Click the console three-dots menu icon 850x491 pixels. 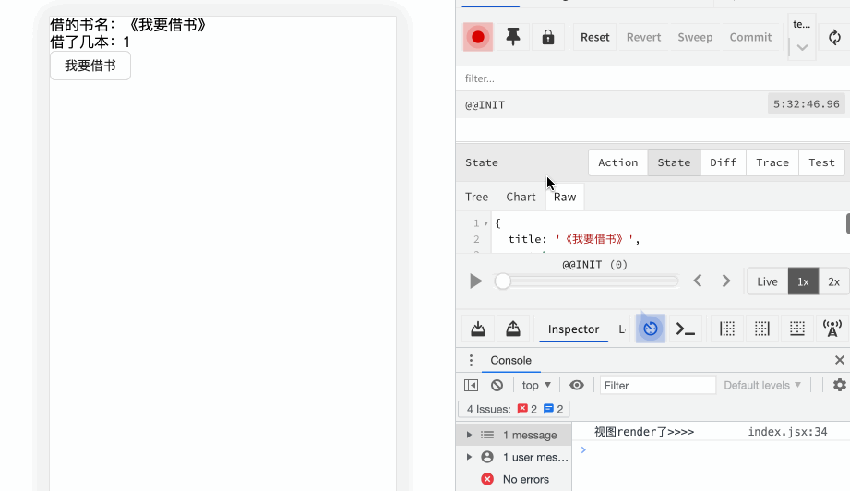pos(471,360)
